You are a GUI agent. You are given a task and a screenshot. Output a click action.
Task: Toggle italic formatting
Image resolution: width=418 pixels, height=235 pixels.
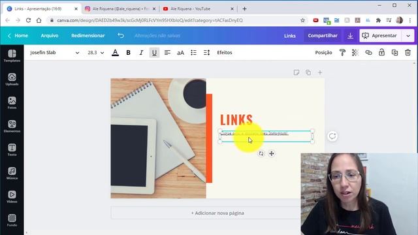click(x=141, y=52)
